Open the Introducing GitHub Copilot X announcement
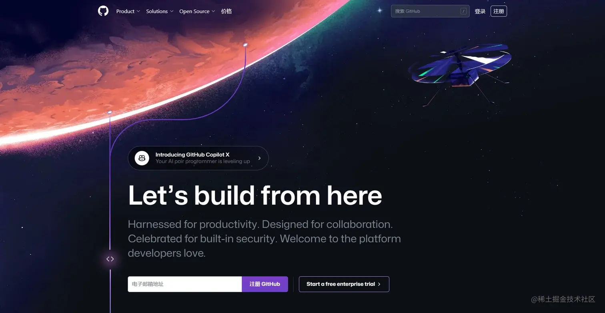Viewport: 605px width, 313px height. point(198,158)
